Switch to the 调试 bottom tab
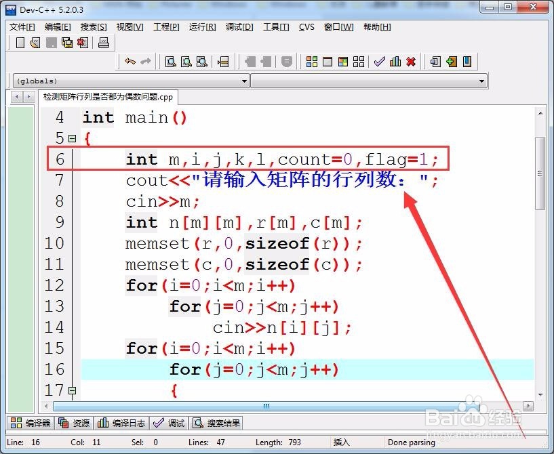 (x=169, y=423)
